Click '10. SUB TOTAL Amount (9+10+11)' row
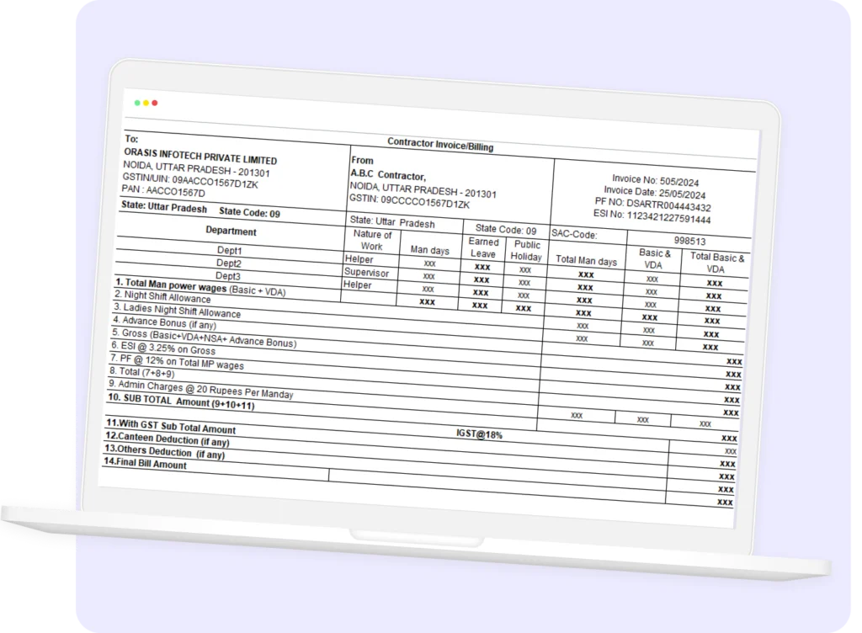The width and height of the screenshot is (862, 633). coord(181,402)
